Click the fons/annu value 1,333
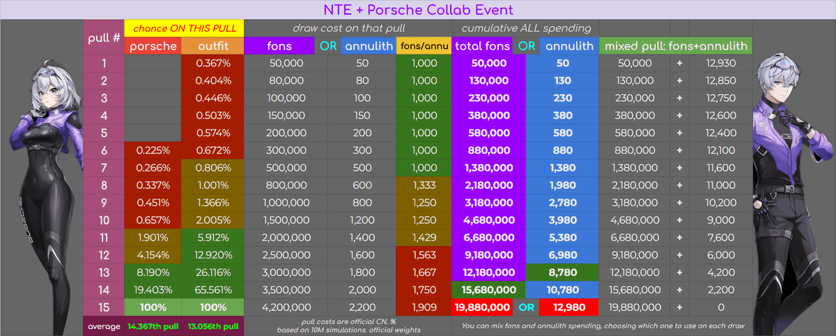 (423, 185)
